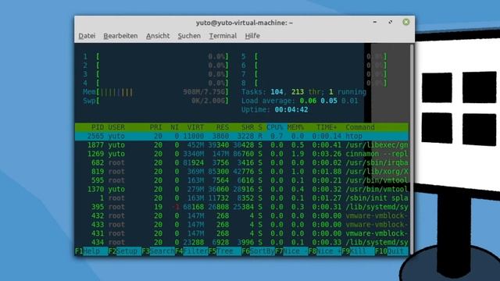Open the Terminal menu
This screenshot has width=500, height=281.
coord(223,36)
